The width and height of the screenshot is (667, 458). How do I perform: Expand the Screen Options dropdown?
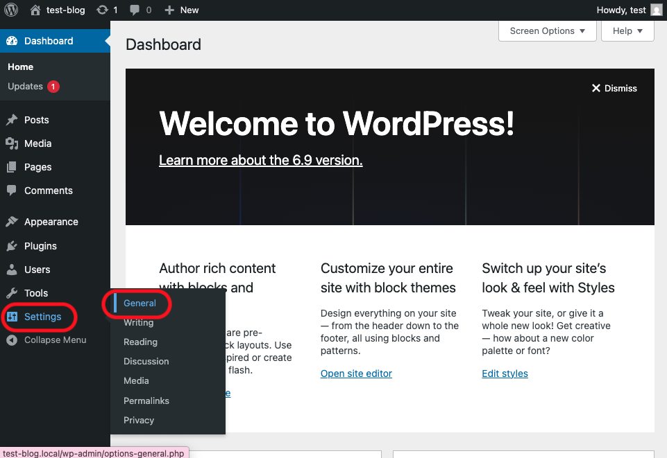547,30
